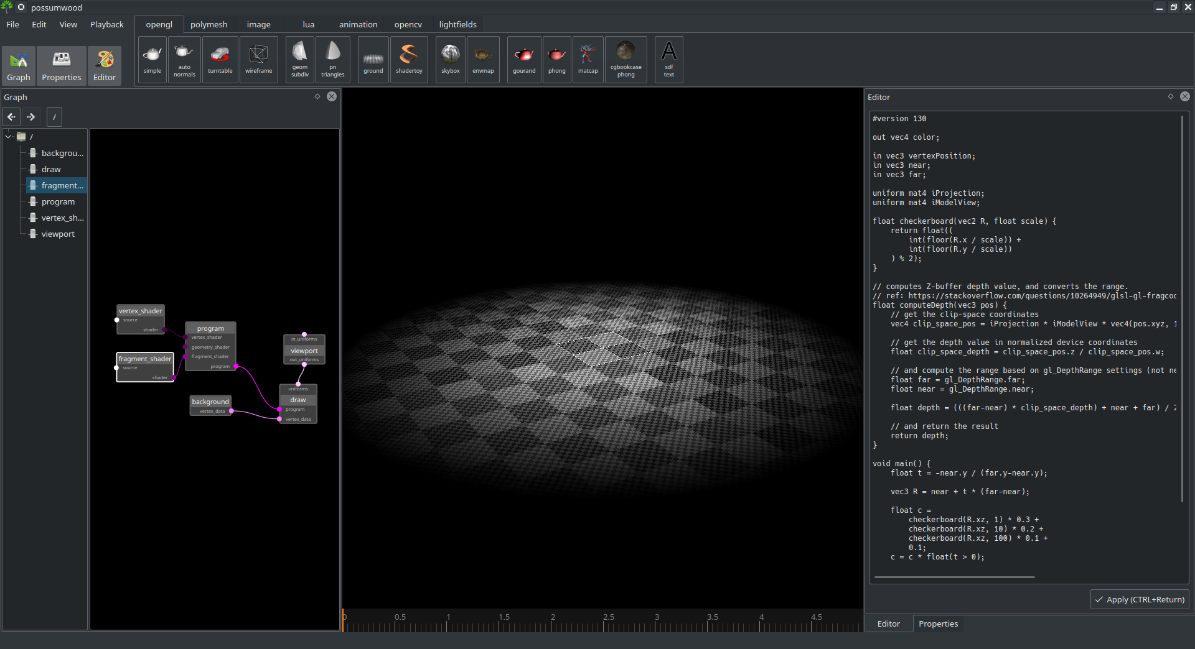Insert a skybox node from the toolbar

[450, 60]
